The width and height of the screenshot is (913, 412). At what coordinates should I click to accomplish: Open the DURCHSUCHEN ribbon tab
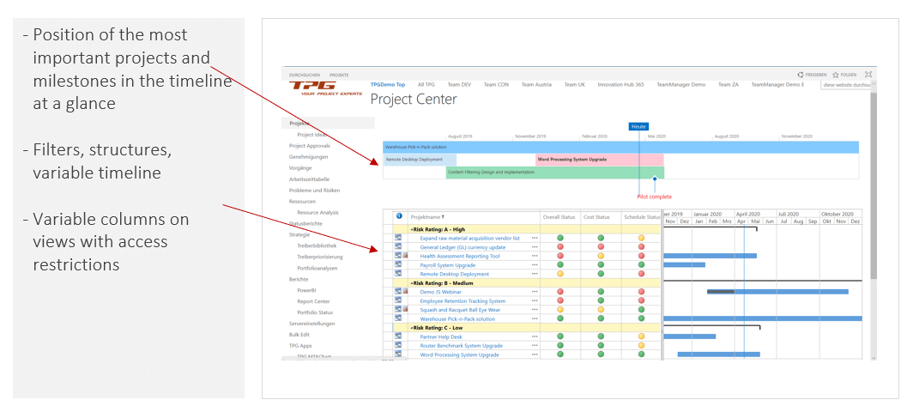tap(305, 76)
